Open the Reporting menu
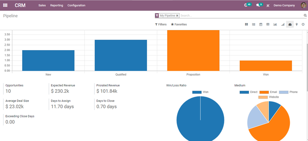This screenshot has width=308, height=141. pyautogui.click(x=57, y=5)
